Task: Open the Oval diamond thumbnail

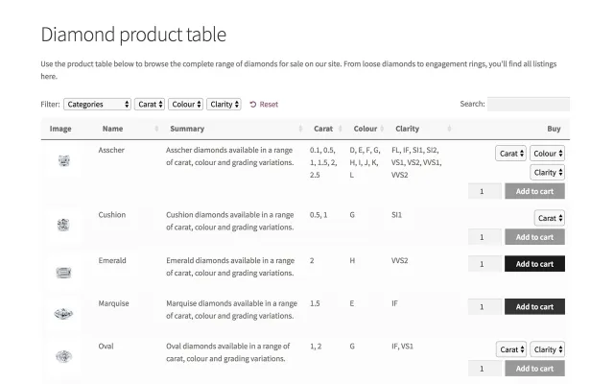Action: pyautogui.click(x=63, y=356)
